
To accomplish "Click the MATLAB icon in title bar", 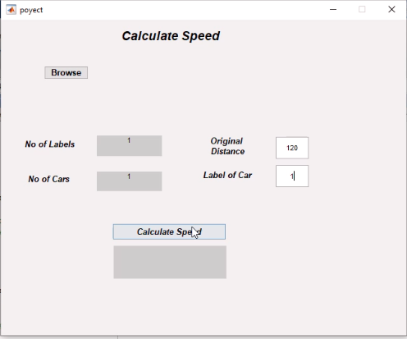I will pyautogui.click(x=11, y=10).
